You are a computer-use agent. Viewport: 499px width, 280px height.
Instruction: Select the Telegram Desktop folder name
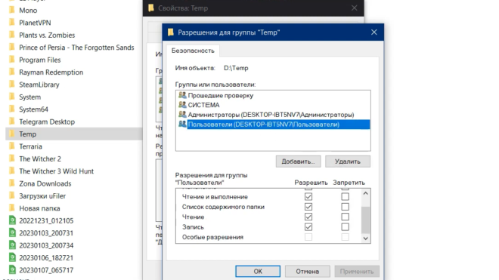[x=47, y=122]
